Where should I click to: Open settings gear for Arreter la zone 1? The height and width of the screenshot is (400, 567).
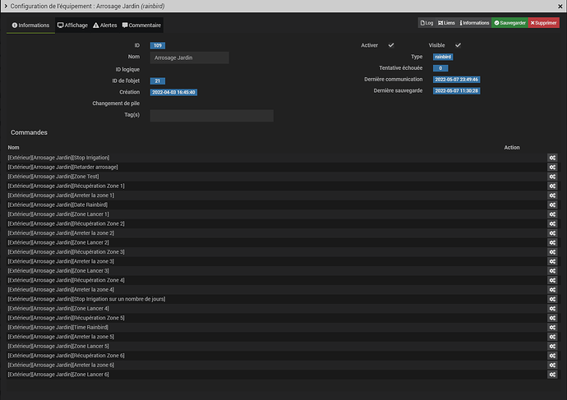[552, 195]
